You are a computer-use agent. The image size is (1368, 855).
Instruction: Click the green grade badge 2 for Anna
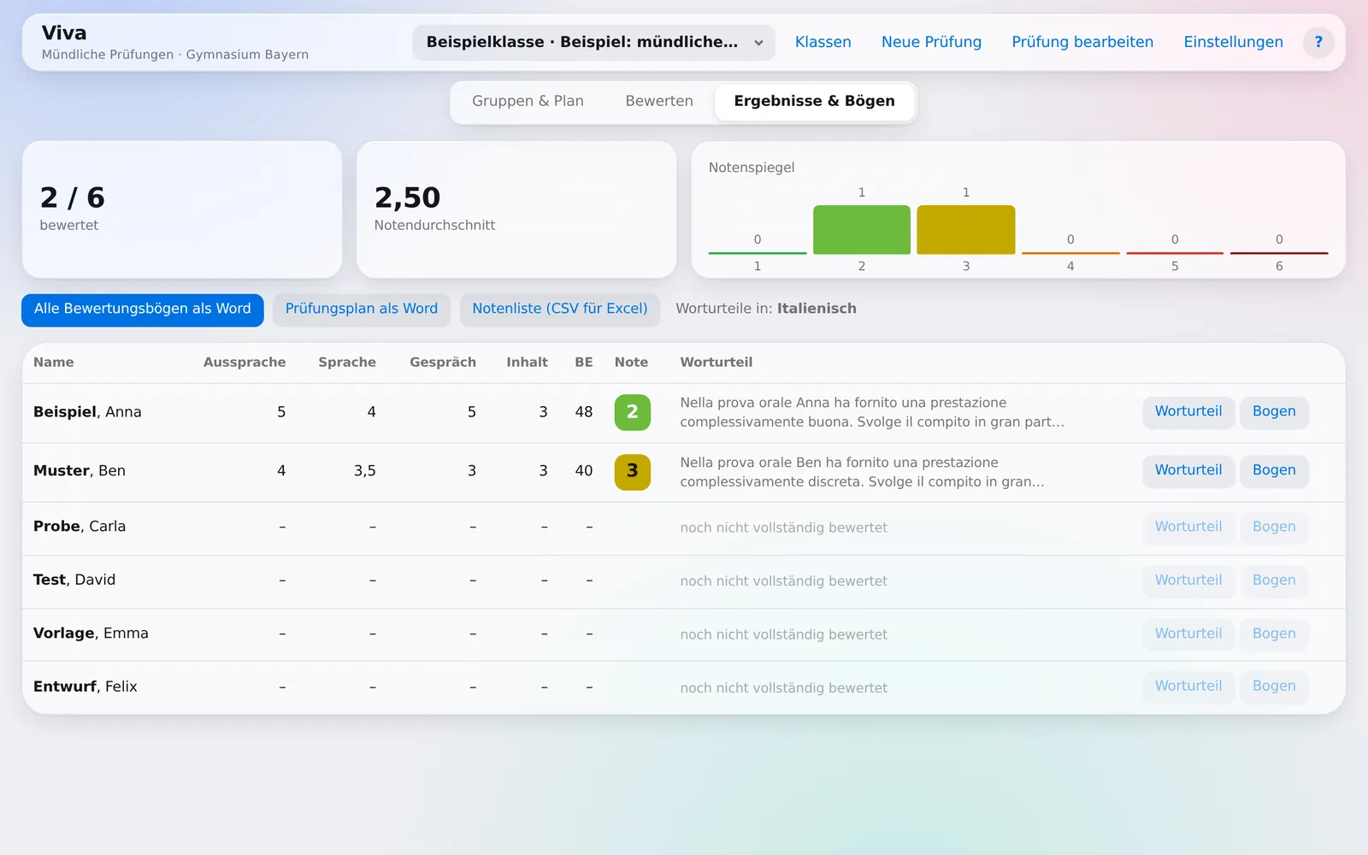[632, 412]
